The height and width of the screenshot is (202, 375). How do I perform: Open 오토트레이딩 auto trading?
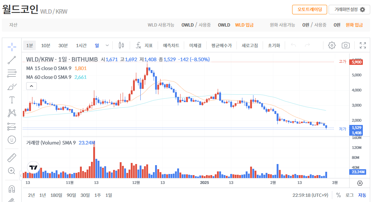[309, 10]
